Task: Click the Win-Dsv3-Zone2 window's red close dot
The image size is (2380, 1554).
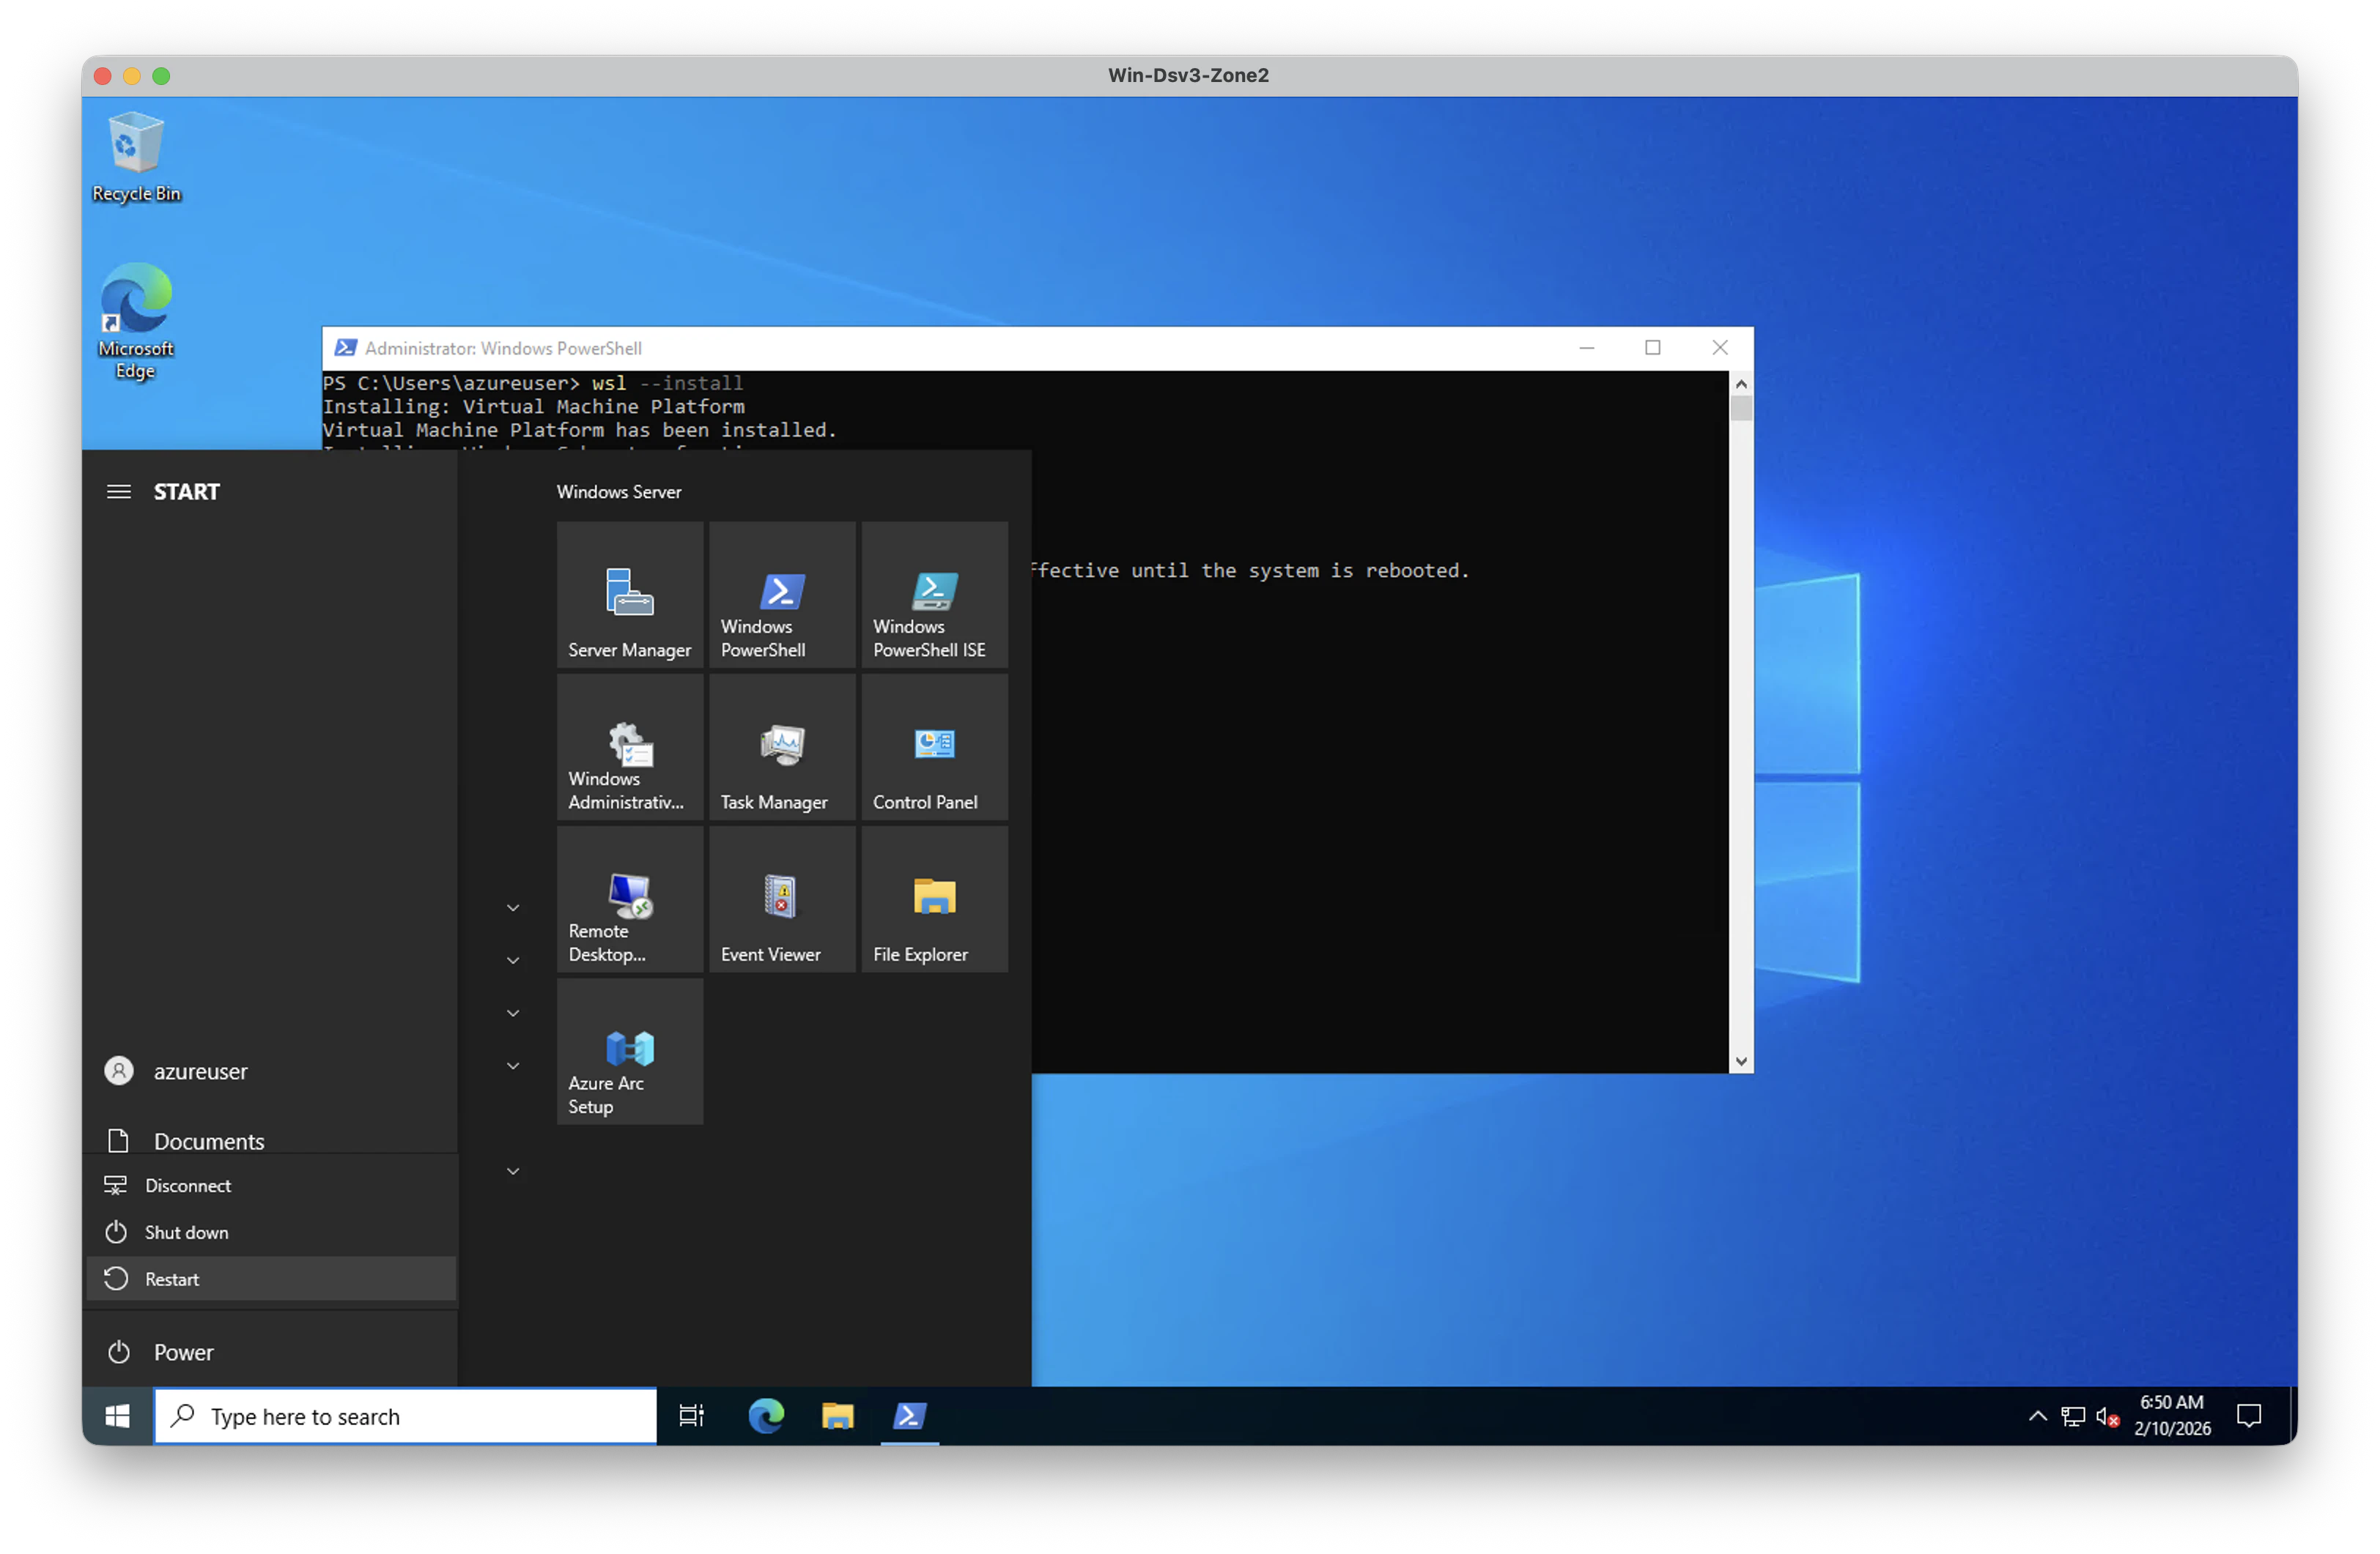Action: [102, 76]
